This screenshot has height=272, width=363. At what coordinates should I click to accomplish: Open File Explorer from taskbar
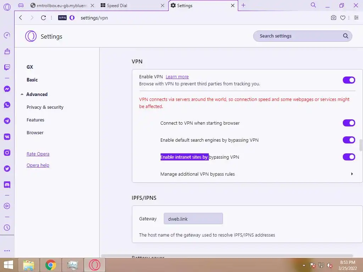click(x=29, y=265)
